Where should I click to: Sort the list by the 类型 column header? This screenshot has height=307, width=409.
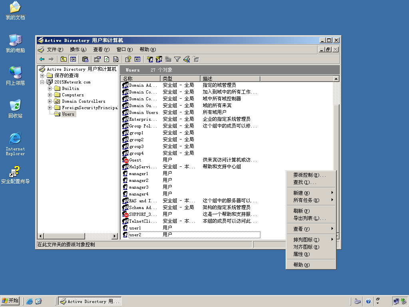(180, 79)
